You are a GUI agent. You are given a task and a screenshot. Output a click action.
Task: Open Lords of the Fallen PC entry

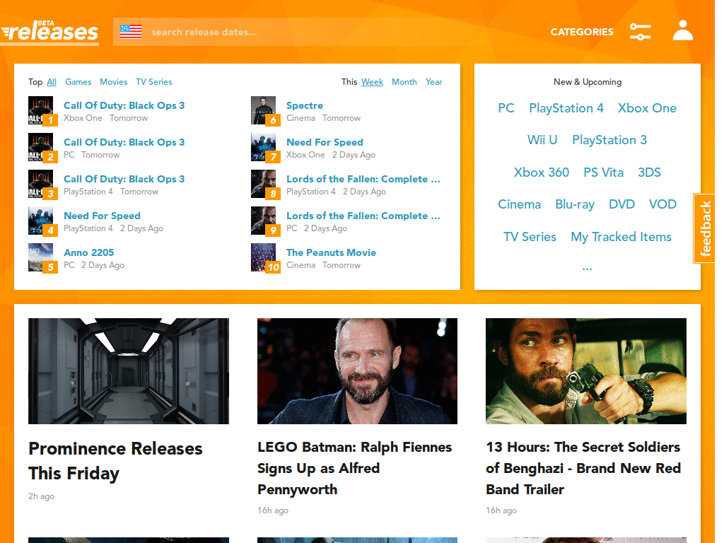coord(363,216)
